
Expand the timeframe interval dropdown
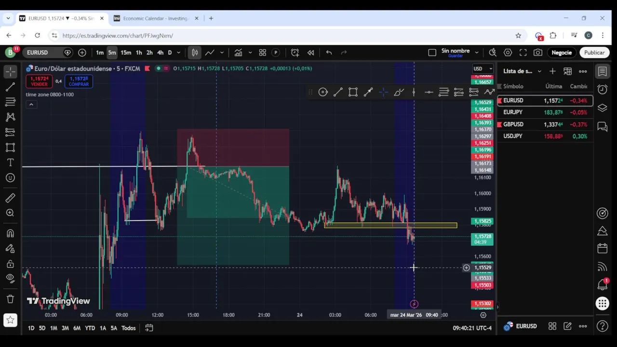[178, 53]
